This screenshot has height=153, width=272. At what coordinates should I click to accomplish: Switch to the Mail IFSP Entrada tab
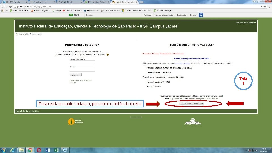coord(15,2)
